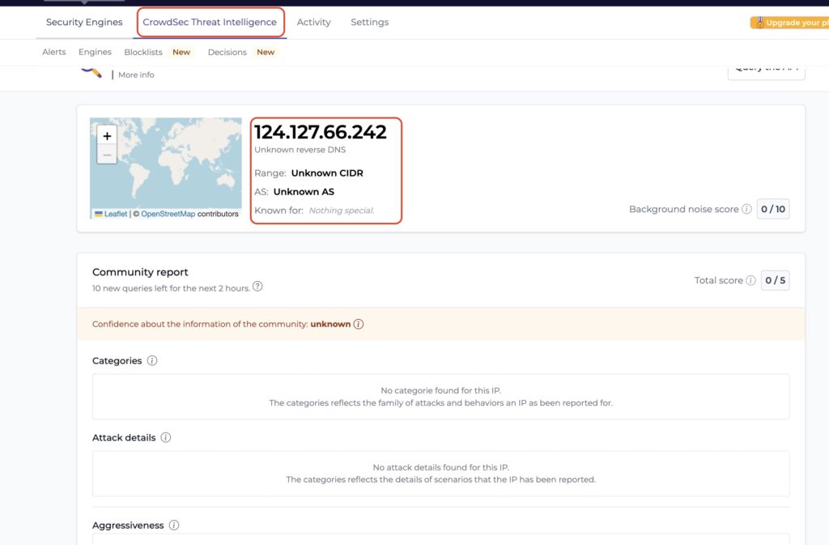This screenshot has width=829, height=545.
Task: Open the OpenStreetMap attribution link
Action: click(x=168, y=214)
